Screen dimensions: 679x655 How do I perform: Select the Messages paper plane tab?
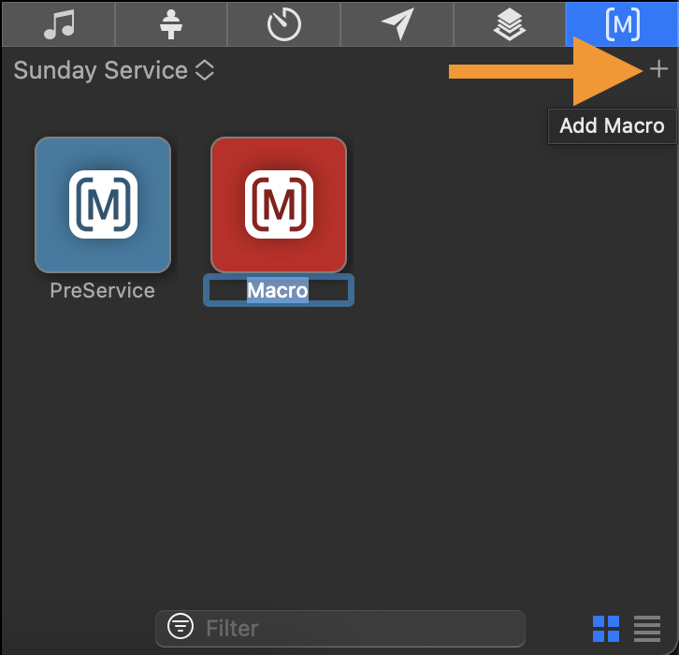click(x=397, y=24)
